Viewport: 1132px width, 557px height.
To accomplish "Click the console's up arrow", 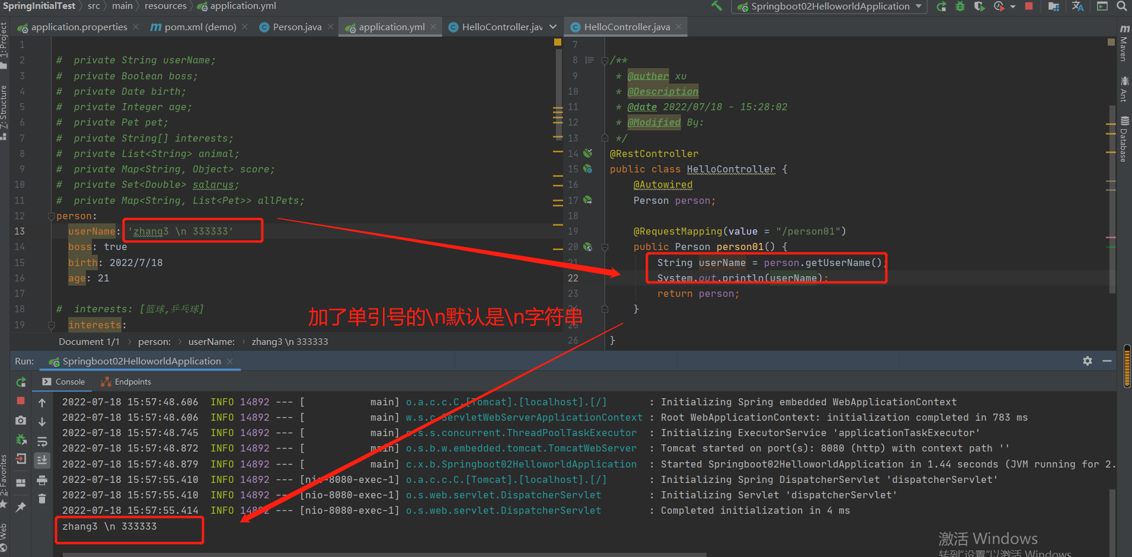I will tap(42, 404).
